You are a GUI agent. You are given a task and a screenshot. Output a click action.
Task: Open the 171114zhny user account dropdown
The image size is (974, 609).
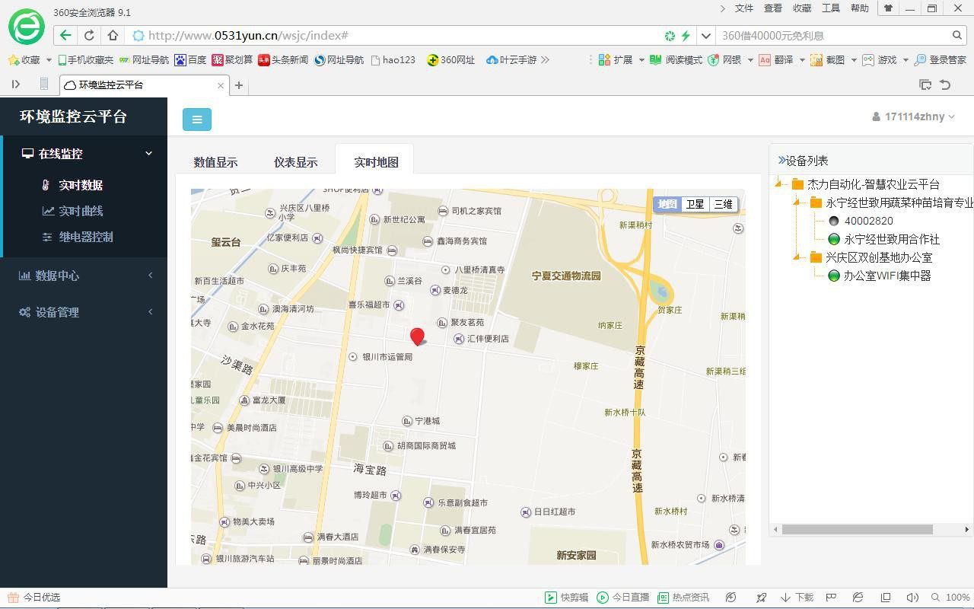click(913, 116)
